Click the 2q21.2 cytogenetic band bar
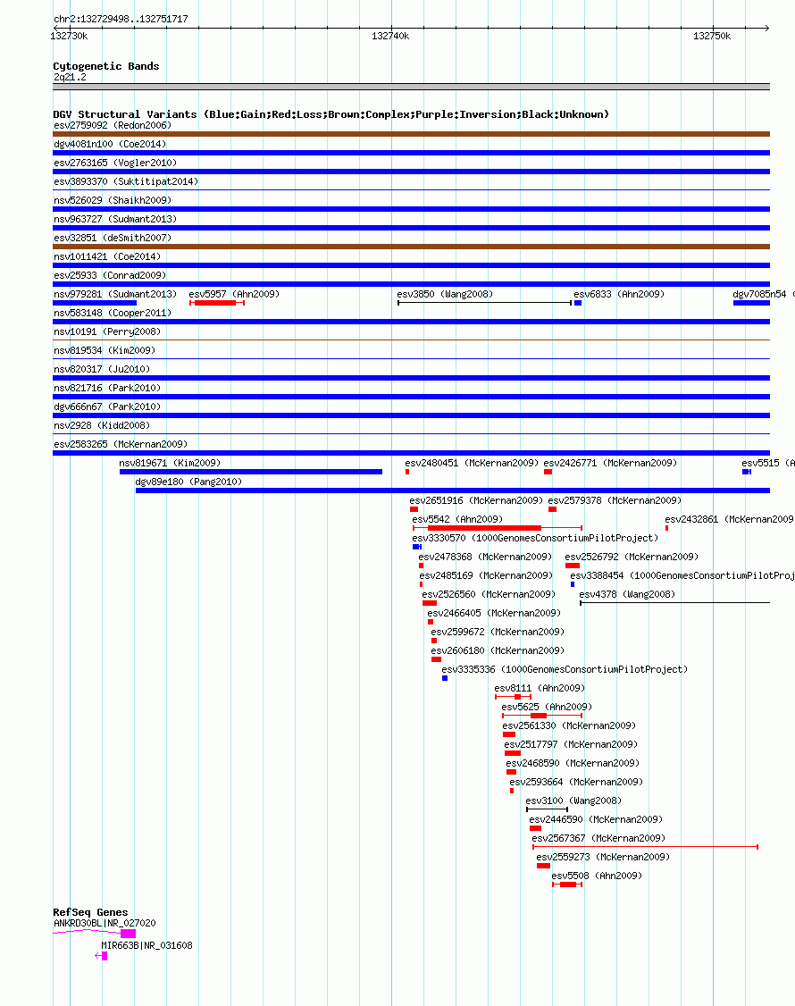Screen dimensions: 795x1006 tap(411, 87)
